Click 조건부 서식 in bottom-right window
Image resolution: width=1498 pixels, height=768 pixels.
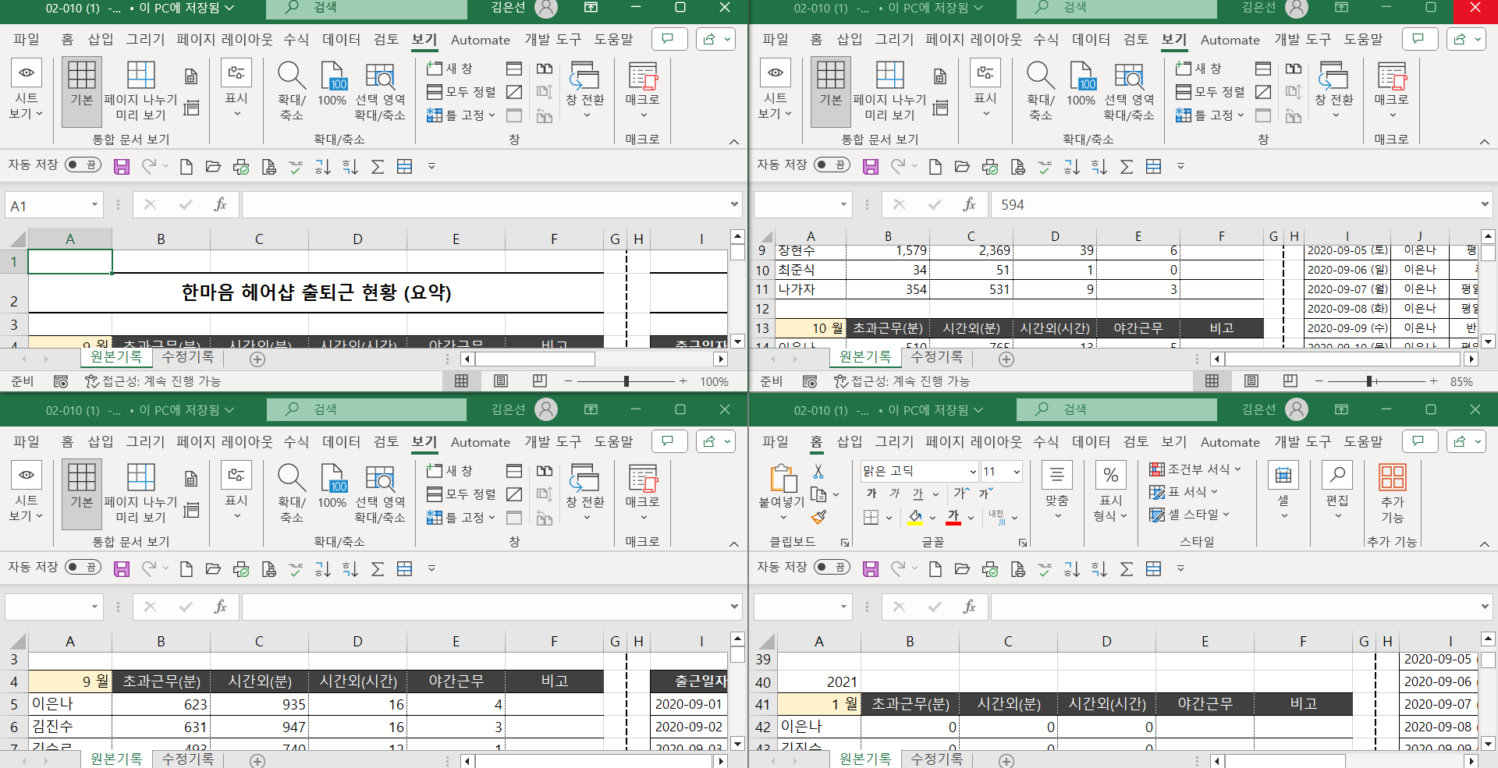pos(1194,469)
